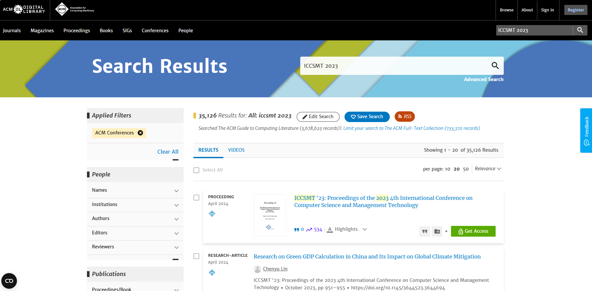The image size is (592, 291).
Task: Limit search to ACM Full-Text Collection
Action: tap(412, 128)
